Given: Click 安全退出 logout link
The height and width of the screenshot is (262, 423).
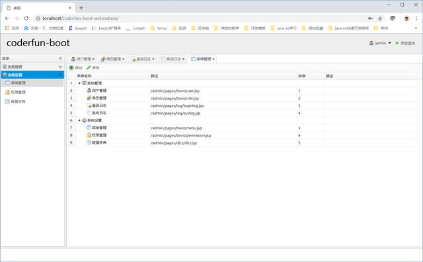Looking at the screenshot, I should point(405,43).
